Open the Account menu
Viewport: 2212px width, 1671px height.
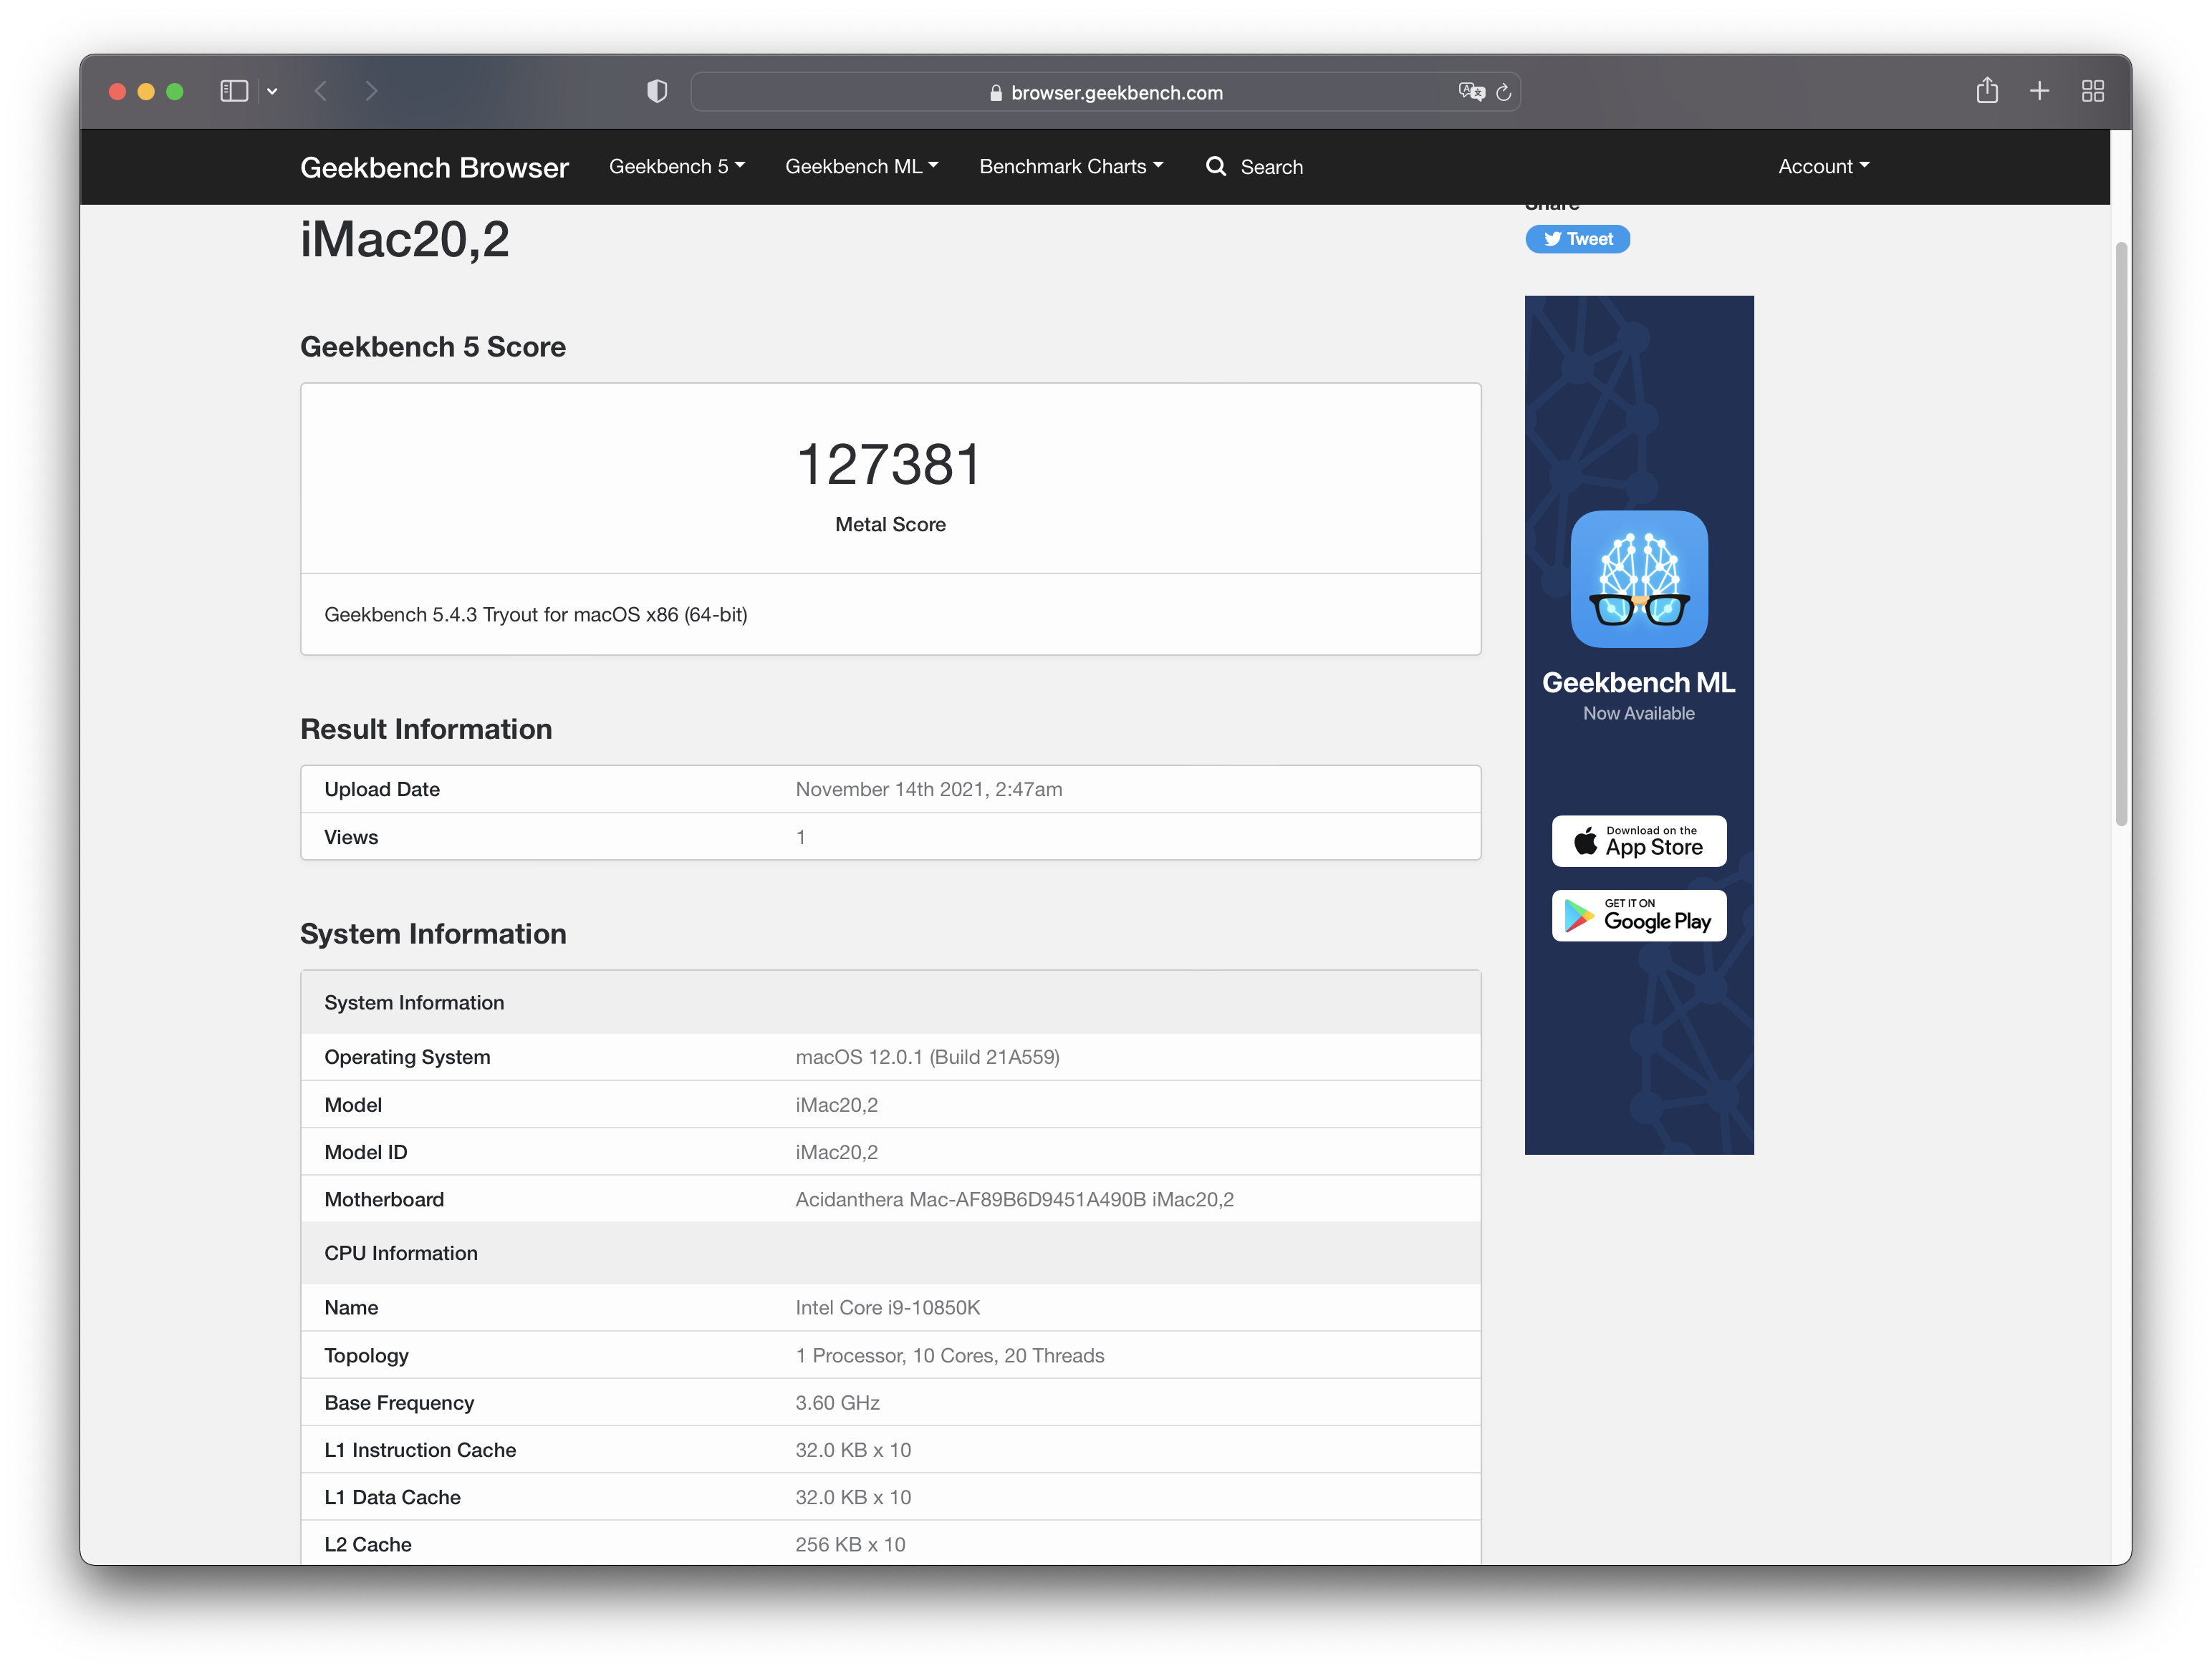coord(1823,167)
